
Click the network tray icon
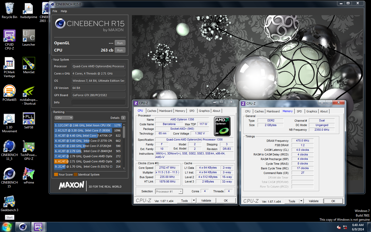coord(345,227)
